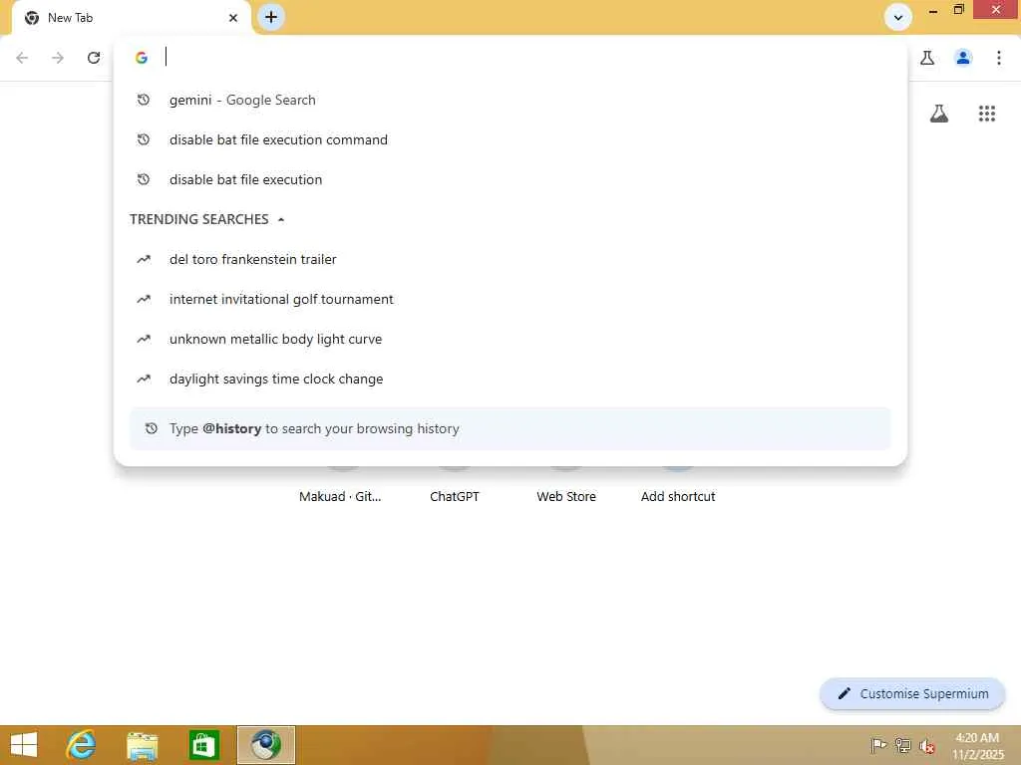Click the back navigation arrow
The image size is (1021, 765).
point(22,58)
